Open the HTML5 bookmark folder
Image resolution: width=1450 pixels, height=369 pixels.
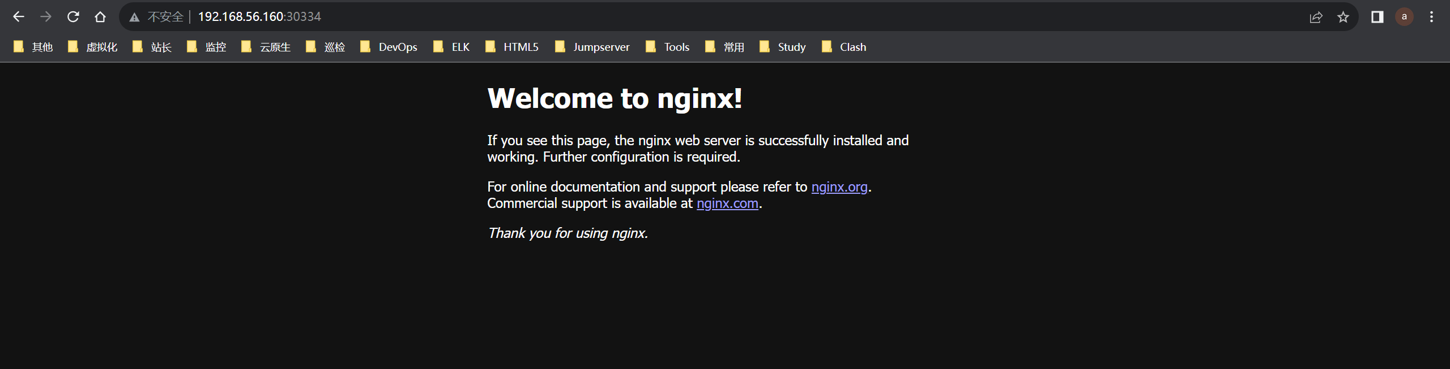tap(512, 47)
